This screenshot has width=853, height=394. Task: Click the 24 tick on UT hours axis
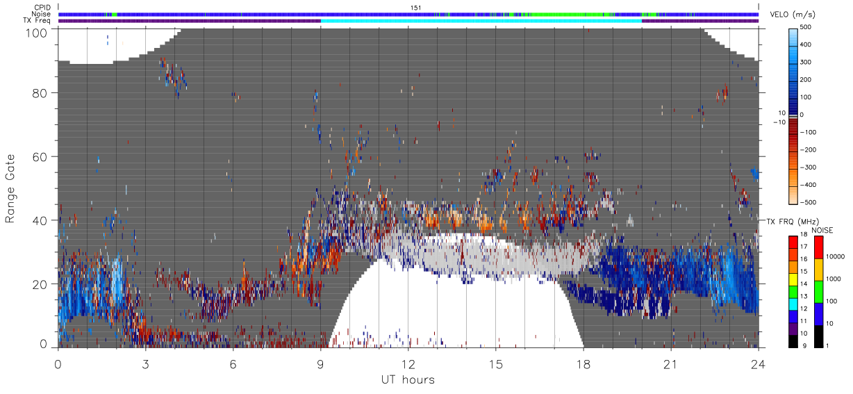758,364
